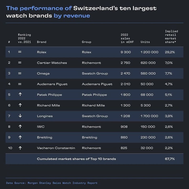The image size is (189, 189).
Task: Click the Brand column header
Action: (41, 42)
